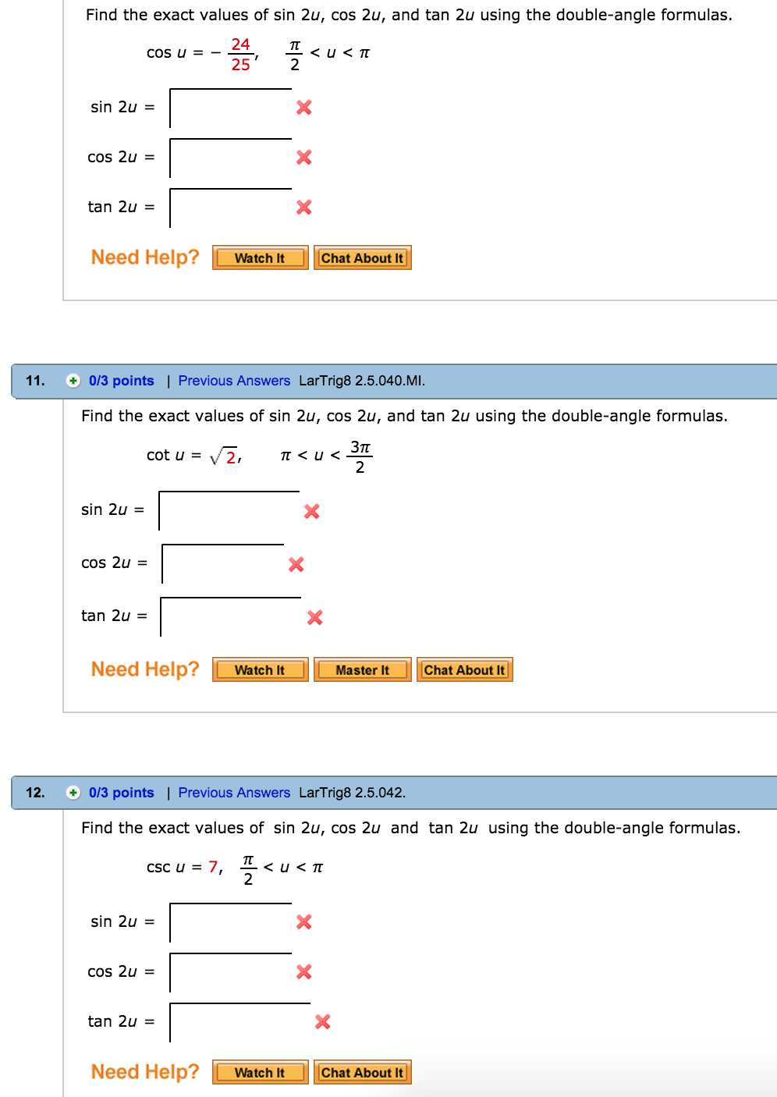The height and width of the screenshot is (1097, 777).
Task: Click the Watch It button in the first problem
Action: tap(260, 257)
